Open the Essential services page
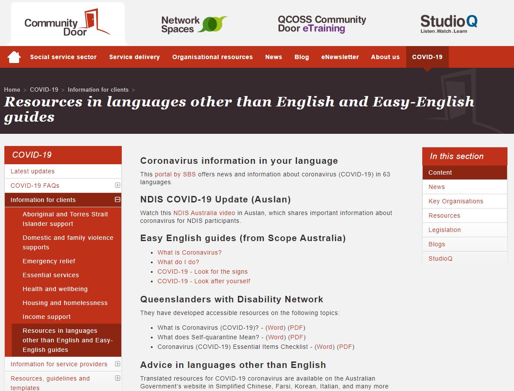Screen dimensions: 514x391 click(x=51, y=275)
